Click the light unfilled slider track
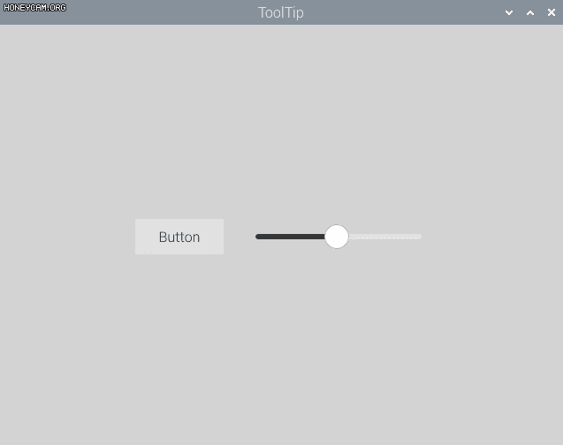Screen dimensions: 563x445 pos(385,237)
